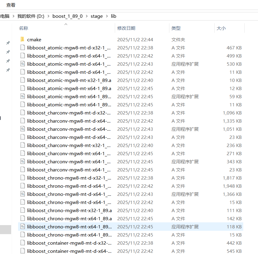
Task: Click the 2025/11/2 22:45 date in the 12 KB row
Action: (x=135, y=89)
